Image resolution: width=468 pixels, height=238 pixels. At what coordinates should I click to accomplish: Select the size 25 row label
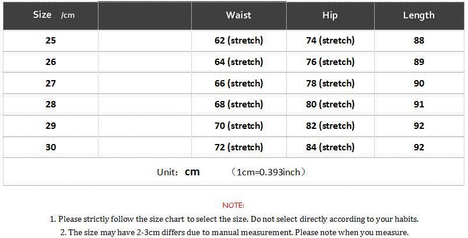(51, 41)
